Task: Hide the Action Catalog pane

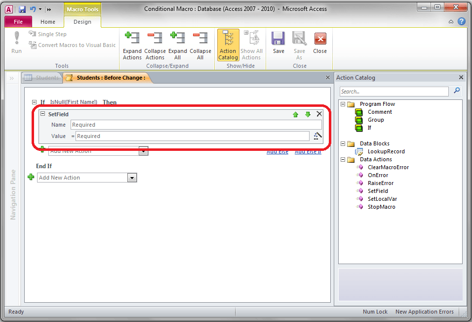Action: [x=461, y=77]
